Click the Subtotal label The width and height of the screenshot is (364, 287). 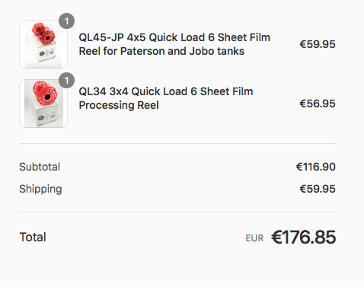coord(40,167)
